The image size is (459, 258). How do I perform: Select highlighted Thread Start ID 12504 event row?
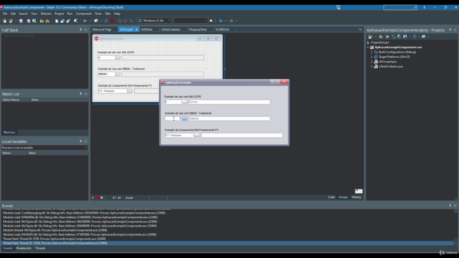228,243
